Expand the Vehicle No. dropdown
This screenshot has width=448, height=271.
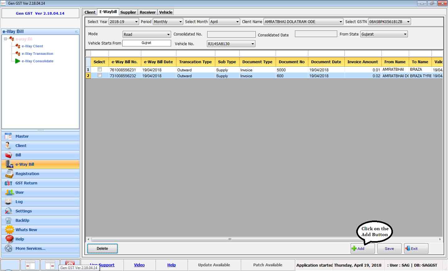pyautogui.click(x=253, y=44)
